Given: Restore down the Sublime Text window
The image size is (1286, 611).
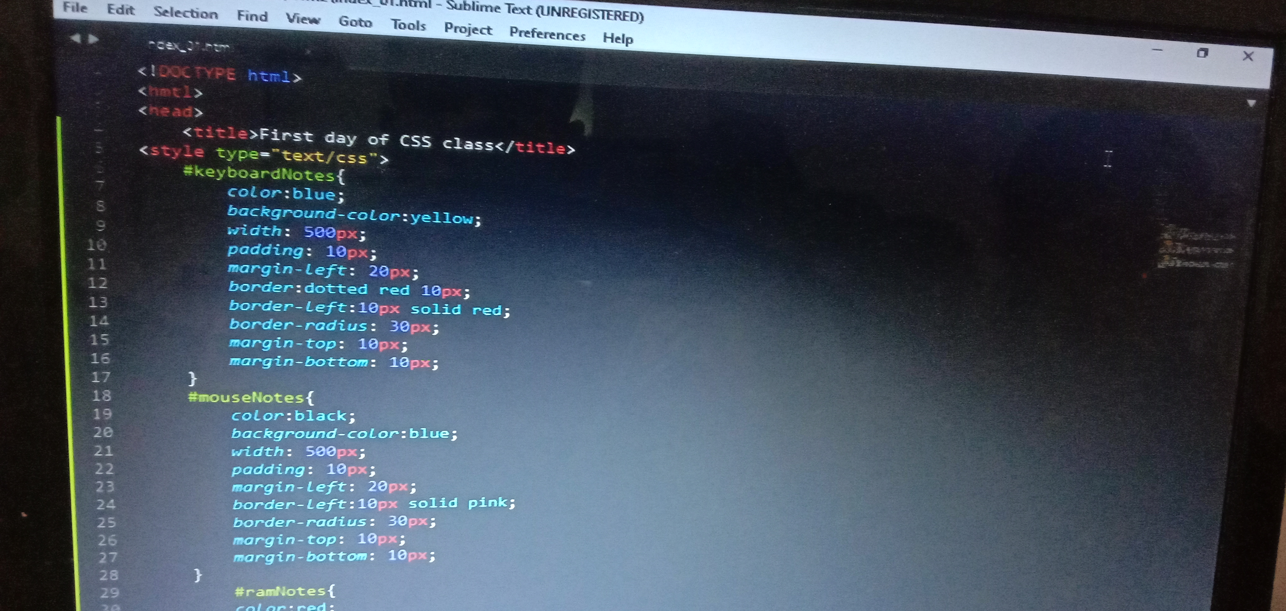Looking at the screenshot, I should pos(1202,53).
